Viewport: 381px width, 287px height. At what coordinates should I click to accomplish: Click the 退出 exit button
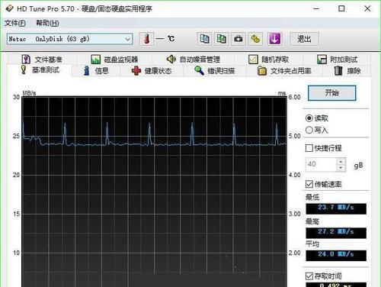click(x=304, y=39)
